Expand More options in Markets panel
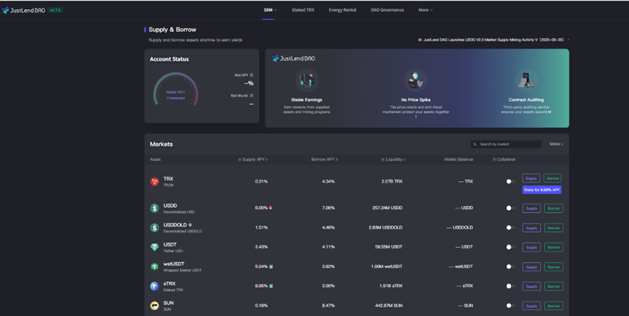This screenshot has width=629, height=316. (556, 144)
